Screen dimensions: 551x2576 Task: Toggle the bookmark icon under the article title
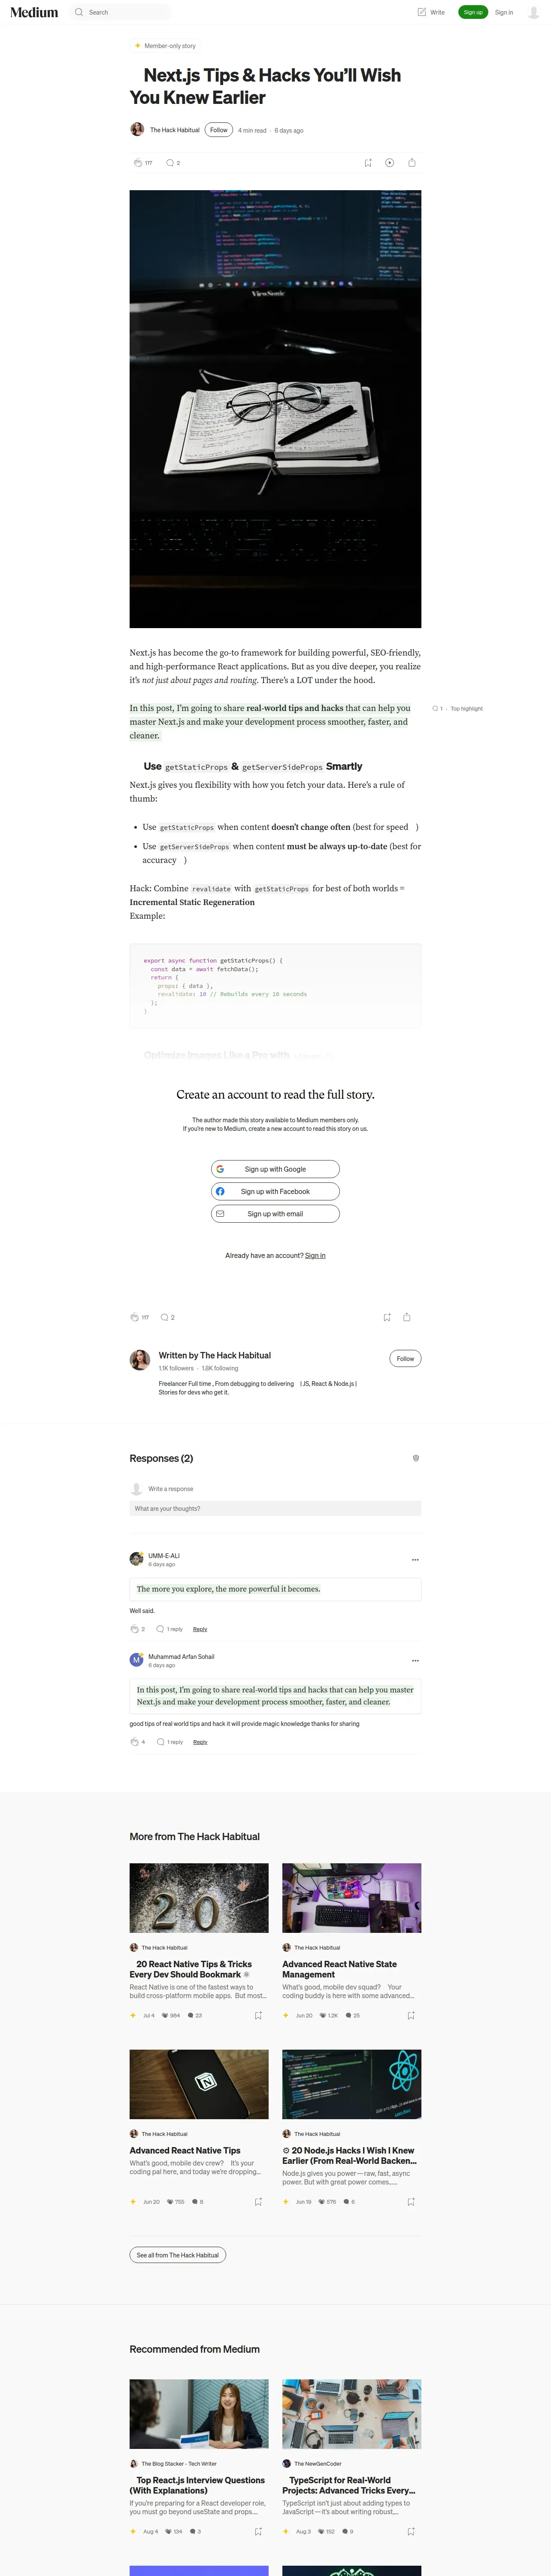[x=368, y=162]
